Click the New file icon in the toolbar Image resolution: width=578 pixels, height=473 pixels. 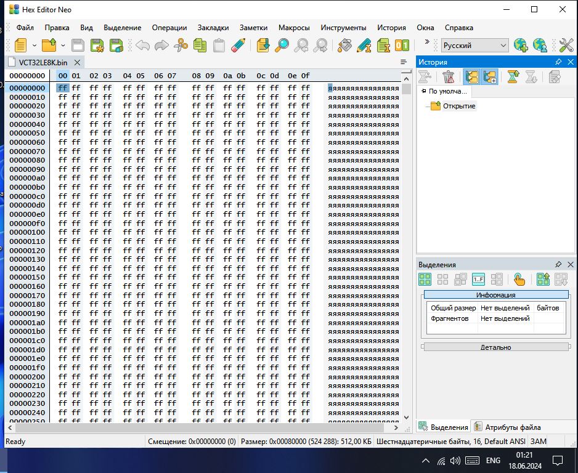click(21, 46)
